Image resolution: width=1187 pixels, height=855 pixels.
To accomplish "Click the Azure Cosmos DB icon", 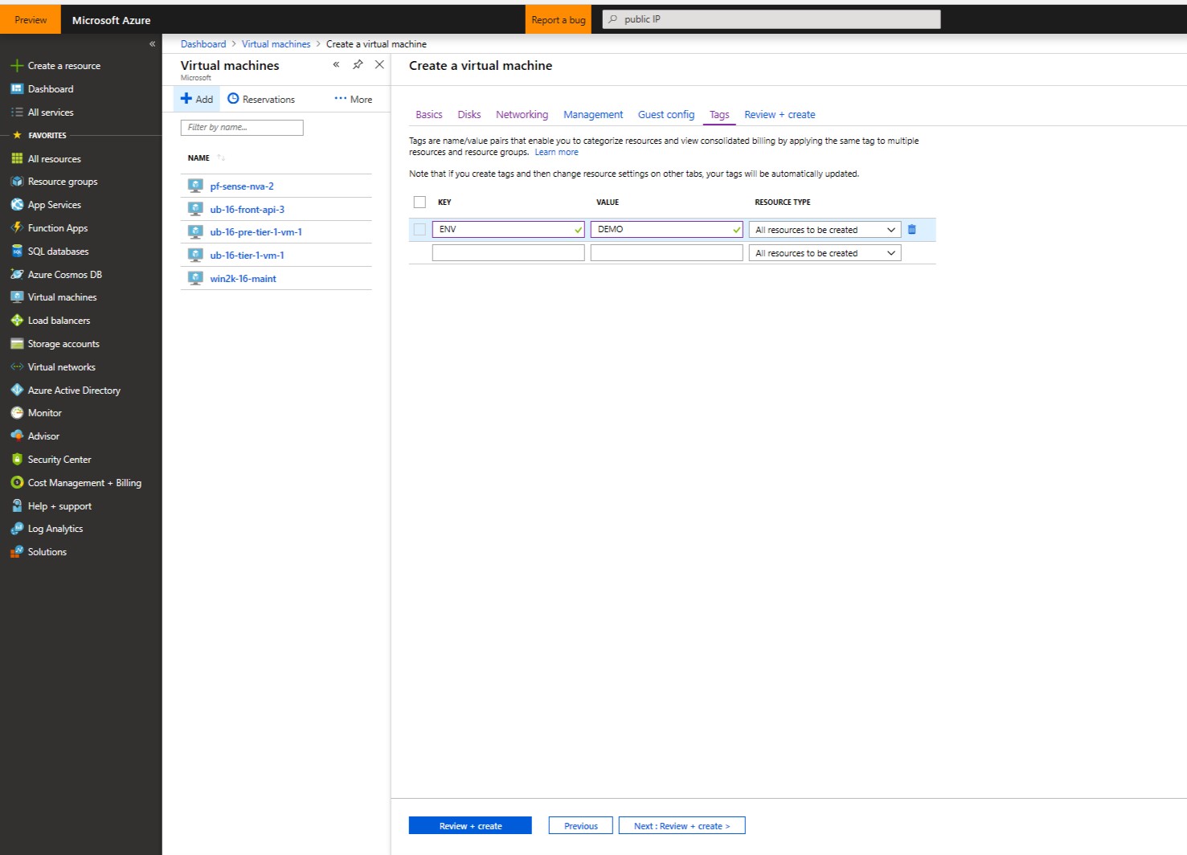I will [17, 275].
